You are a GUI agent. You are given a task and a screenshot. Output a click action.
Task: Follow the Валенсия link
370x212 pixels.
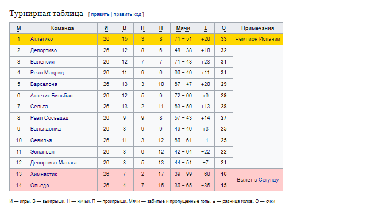tap(43, 62)
